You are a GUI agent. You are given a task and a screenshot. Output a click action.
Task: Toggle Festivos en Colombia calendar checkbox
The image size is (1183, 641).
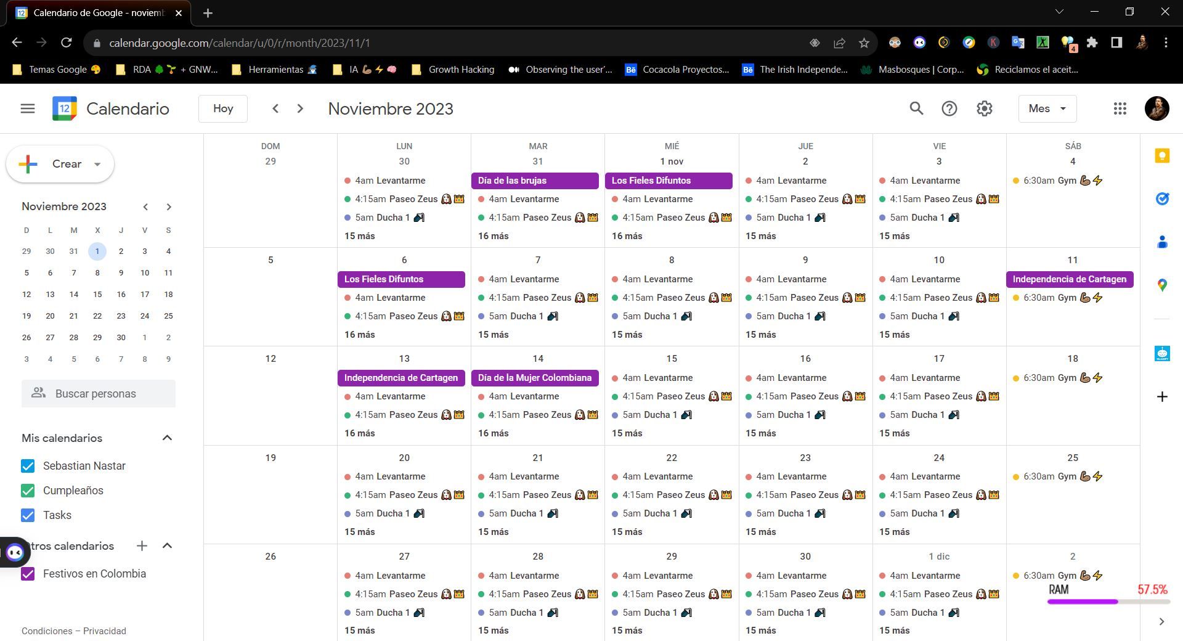click(28, 574)
